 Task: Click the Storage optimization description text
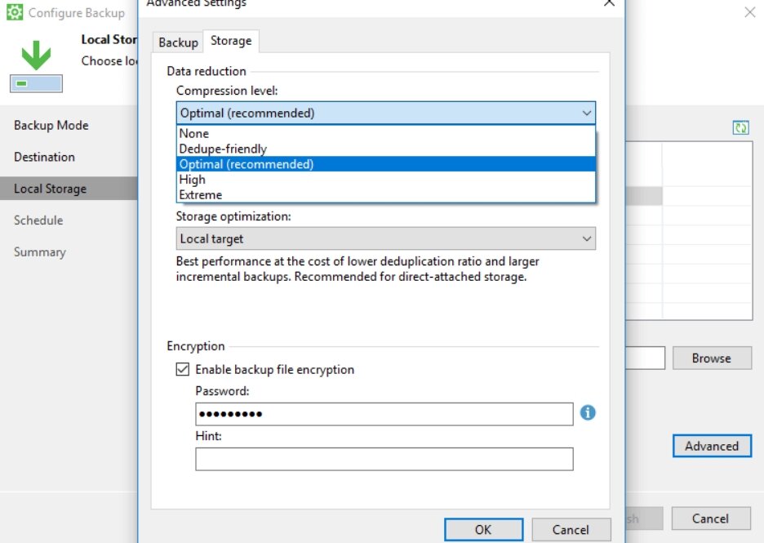point(358,269)
